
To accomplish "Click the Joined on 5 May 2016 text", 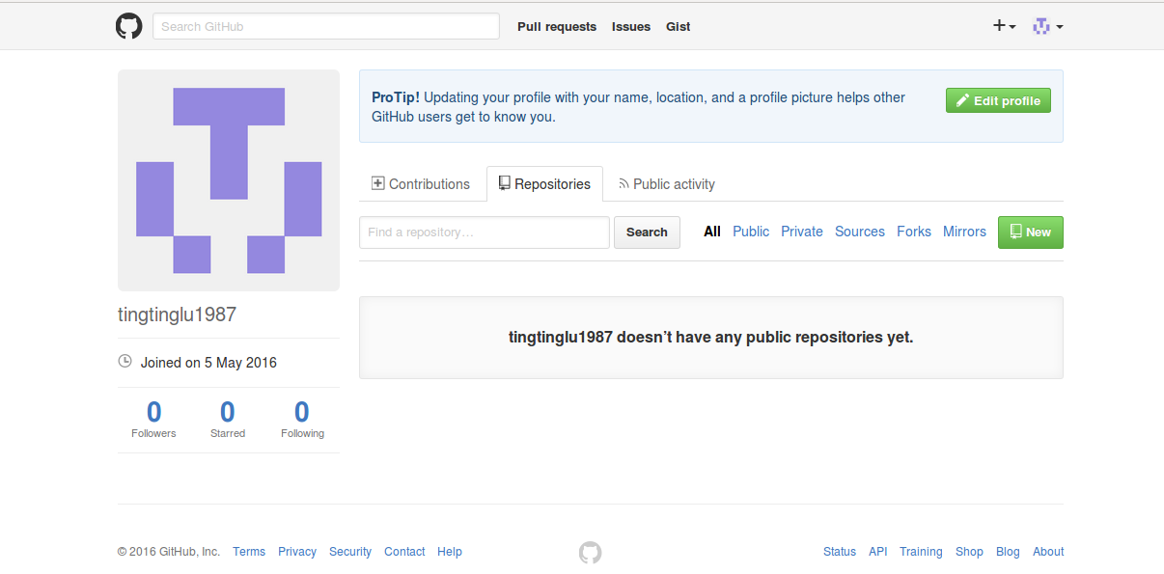I will coord(208,363).
